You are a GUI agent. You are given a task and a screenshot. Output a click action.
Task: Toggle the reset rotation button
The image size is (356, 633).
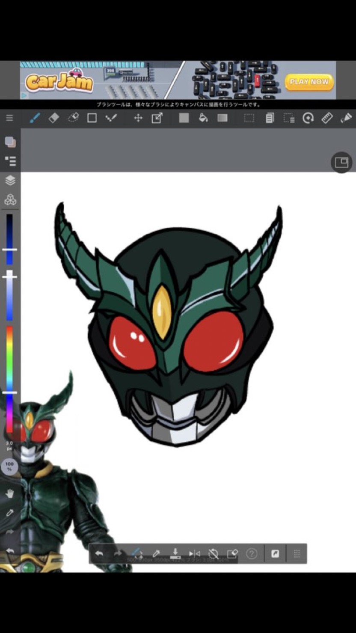pos(213,554)
